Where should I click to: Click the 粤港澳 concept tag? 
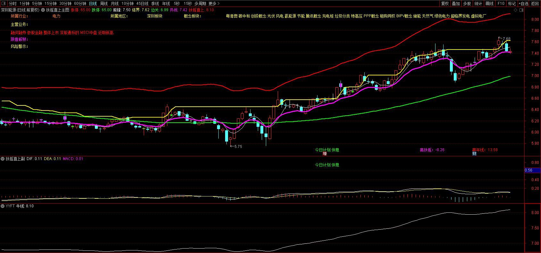[232, 16]
